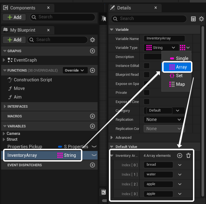Enable the Private checkbox
206x204 pixels.
(x=147, y=92)
